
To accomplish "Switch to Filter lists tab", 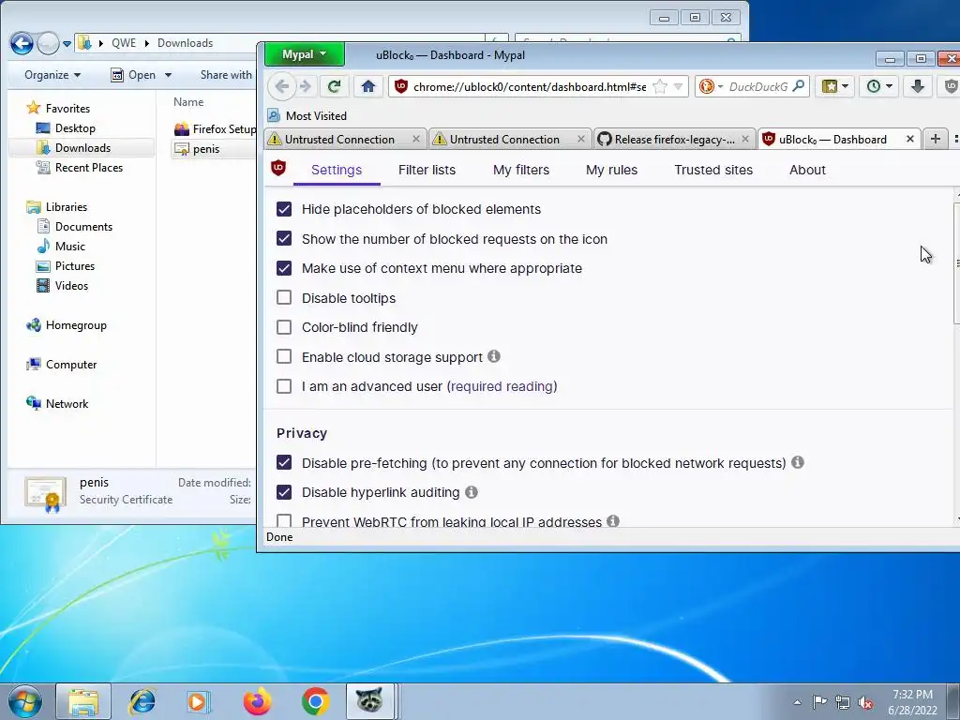I will (427, 170).
